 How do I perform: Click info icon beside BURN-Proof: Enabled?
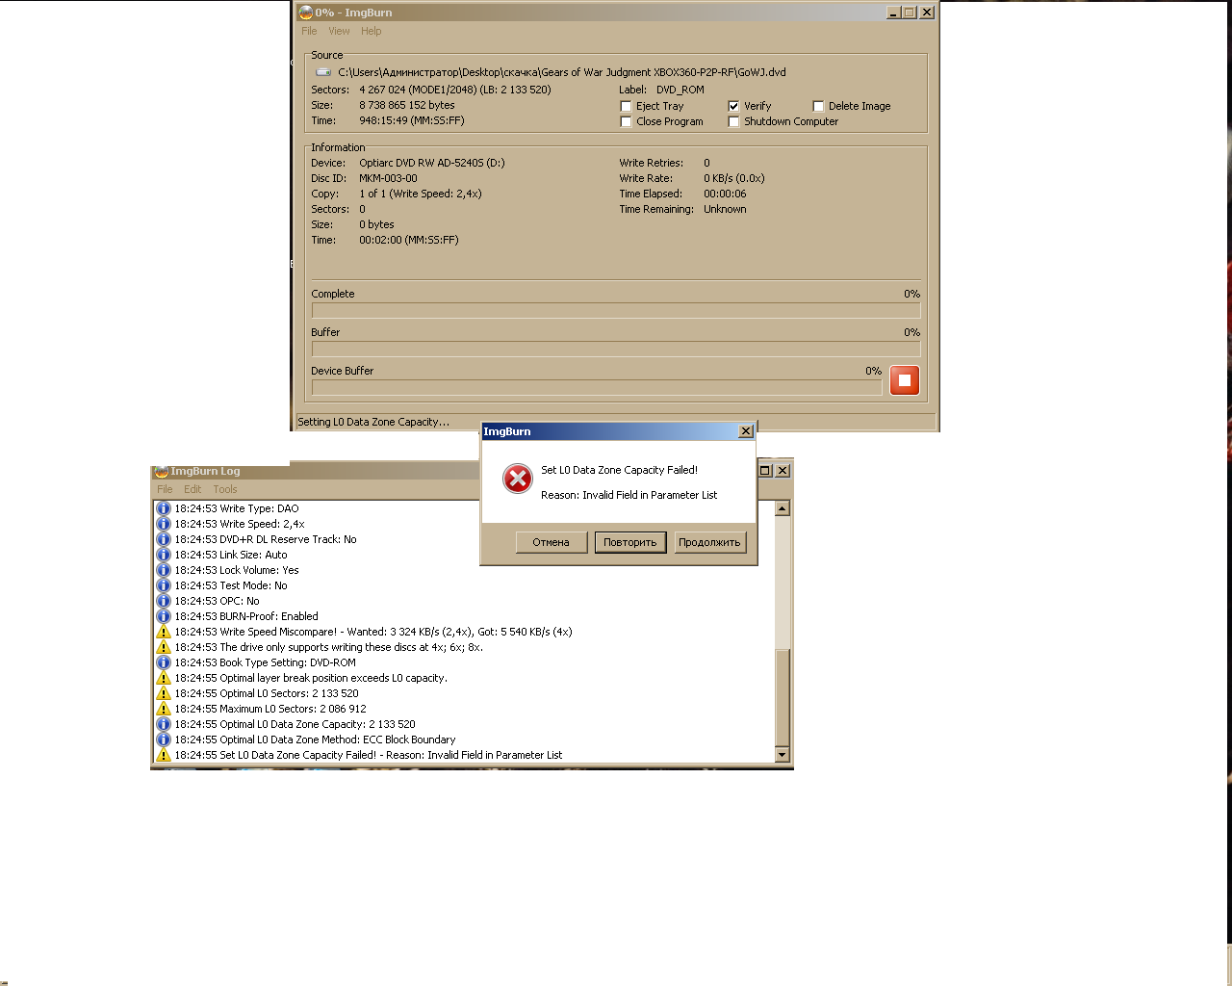coord(164,616)
